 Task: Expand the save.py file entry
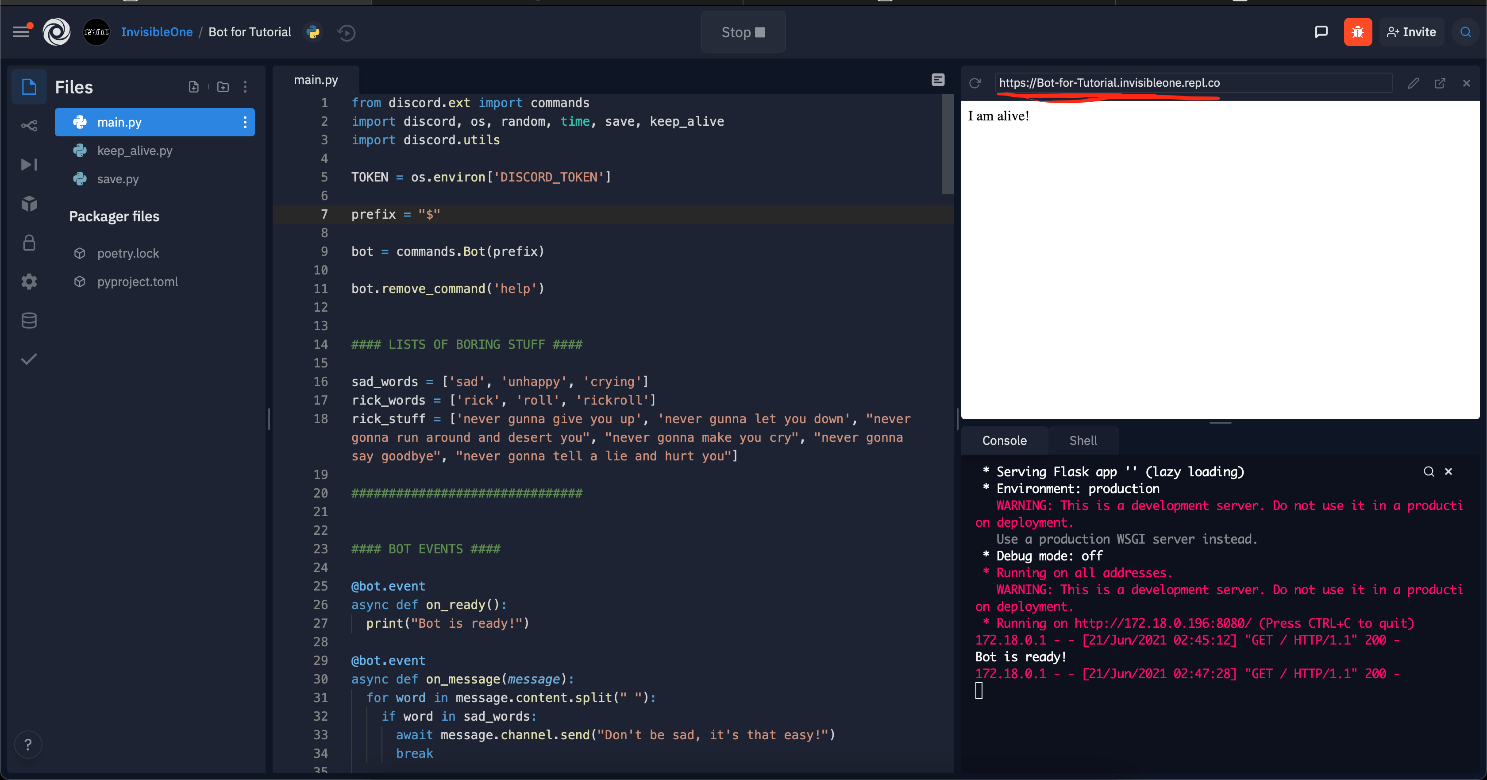coord(117,178)
